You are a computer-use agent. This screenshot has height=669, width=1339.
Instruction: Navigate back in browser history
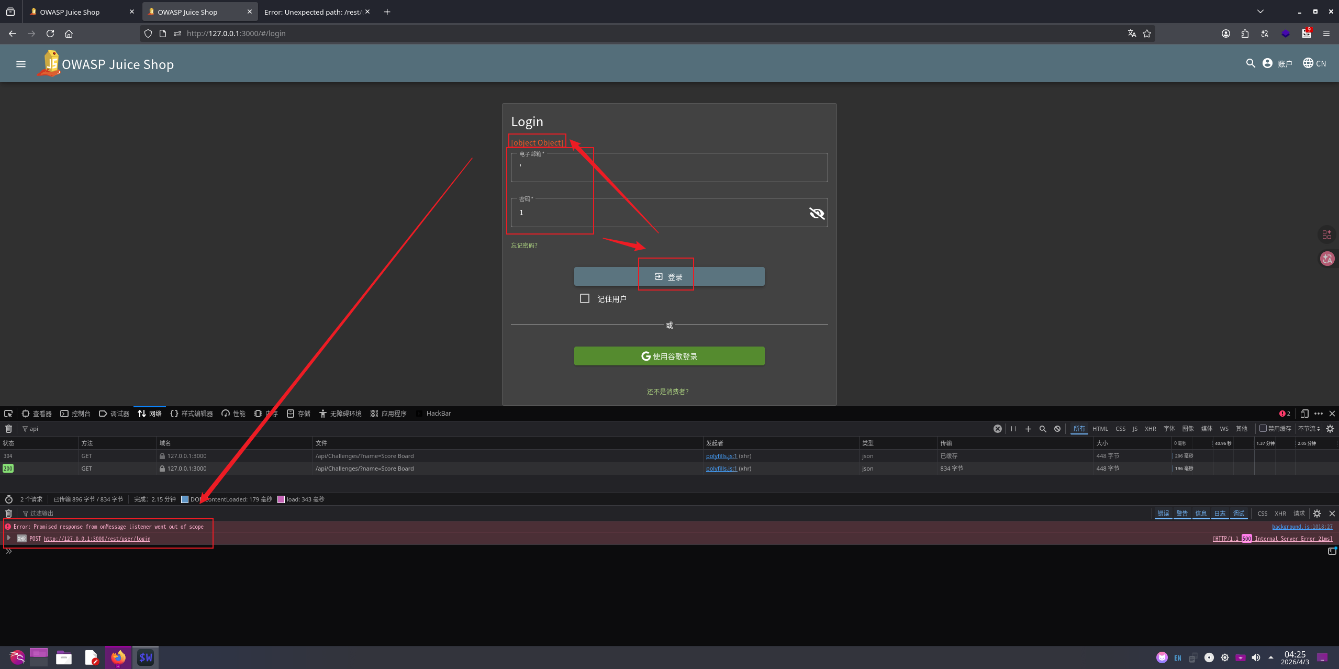13,34
